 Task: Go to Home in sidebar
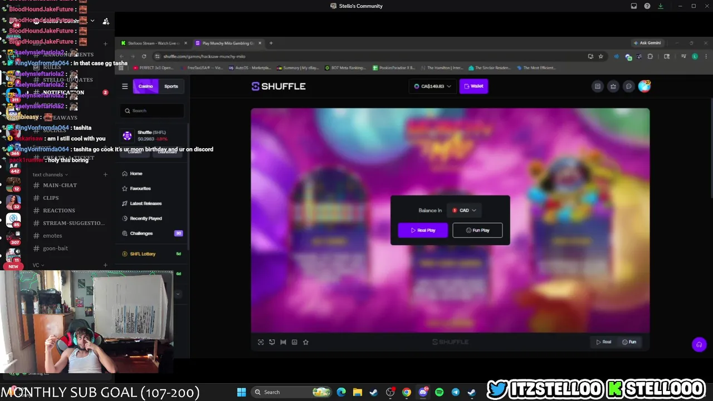(136, 174)
